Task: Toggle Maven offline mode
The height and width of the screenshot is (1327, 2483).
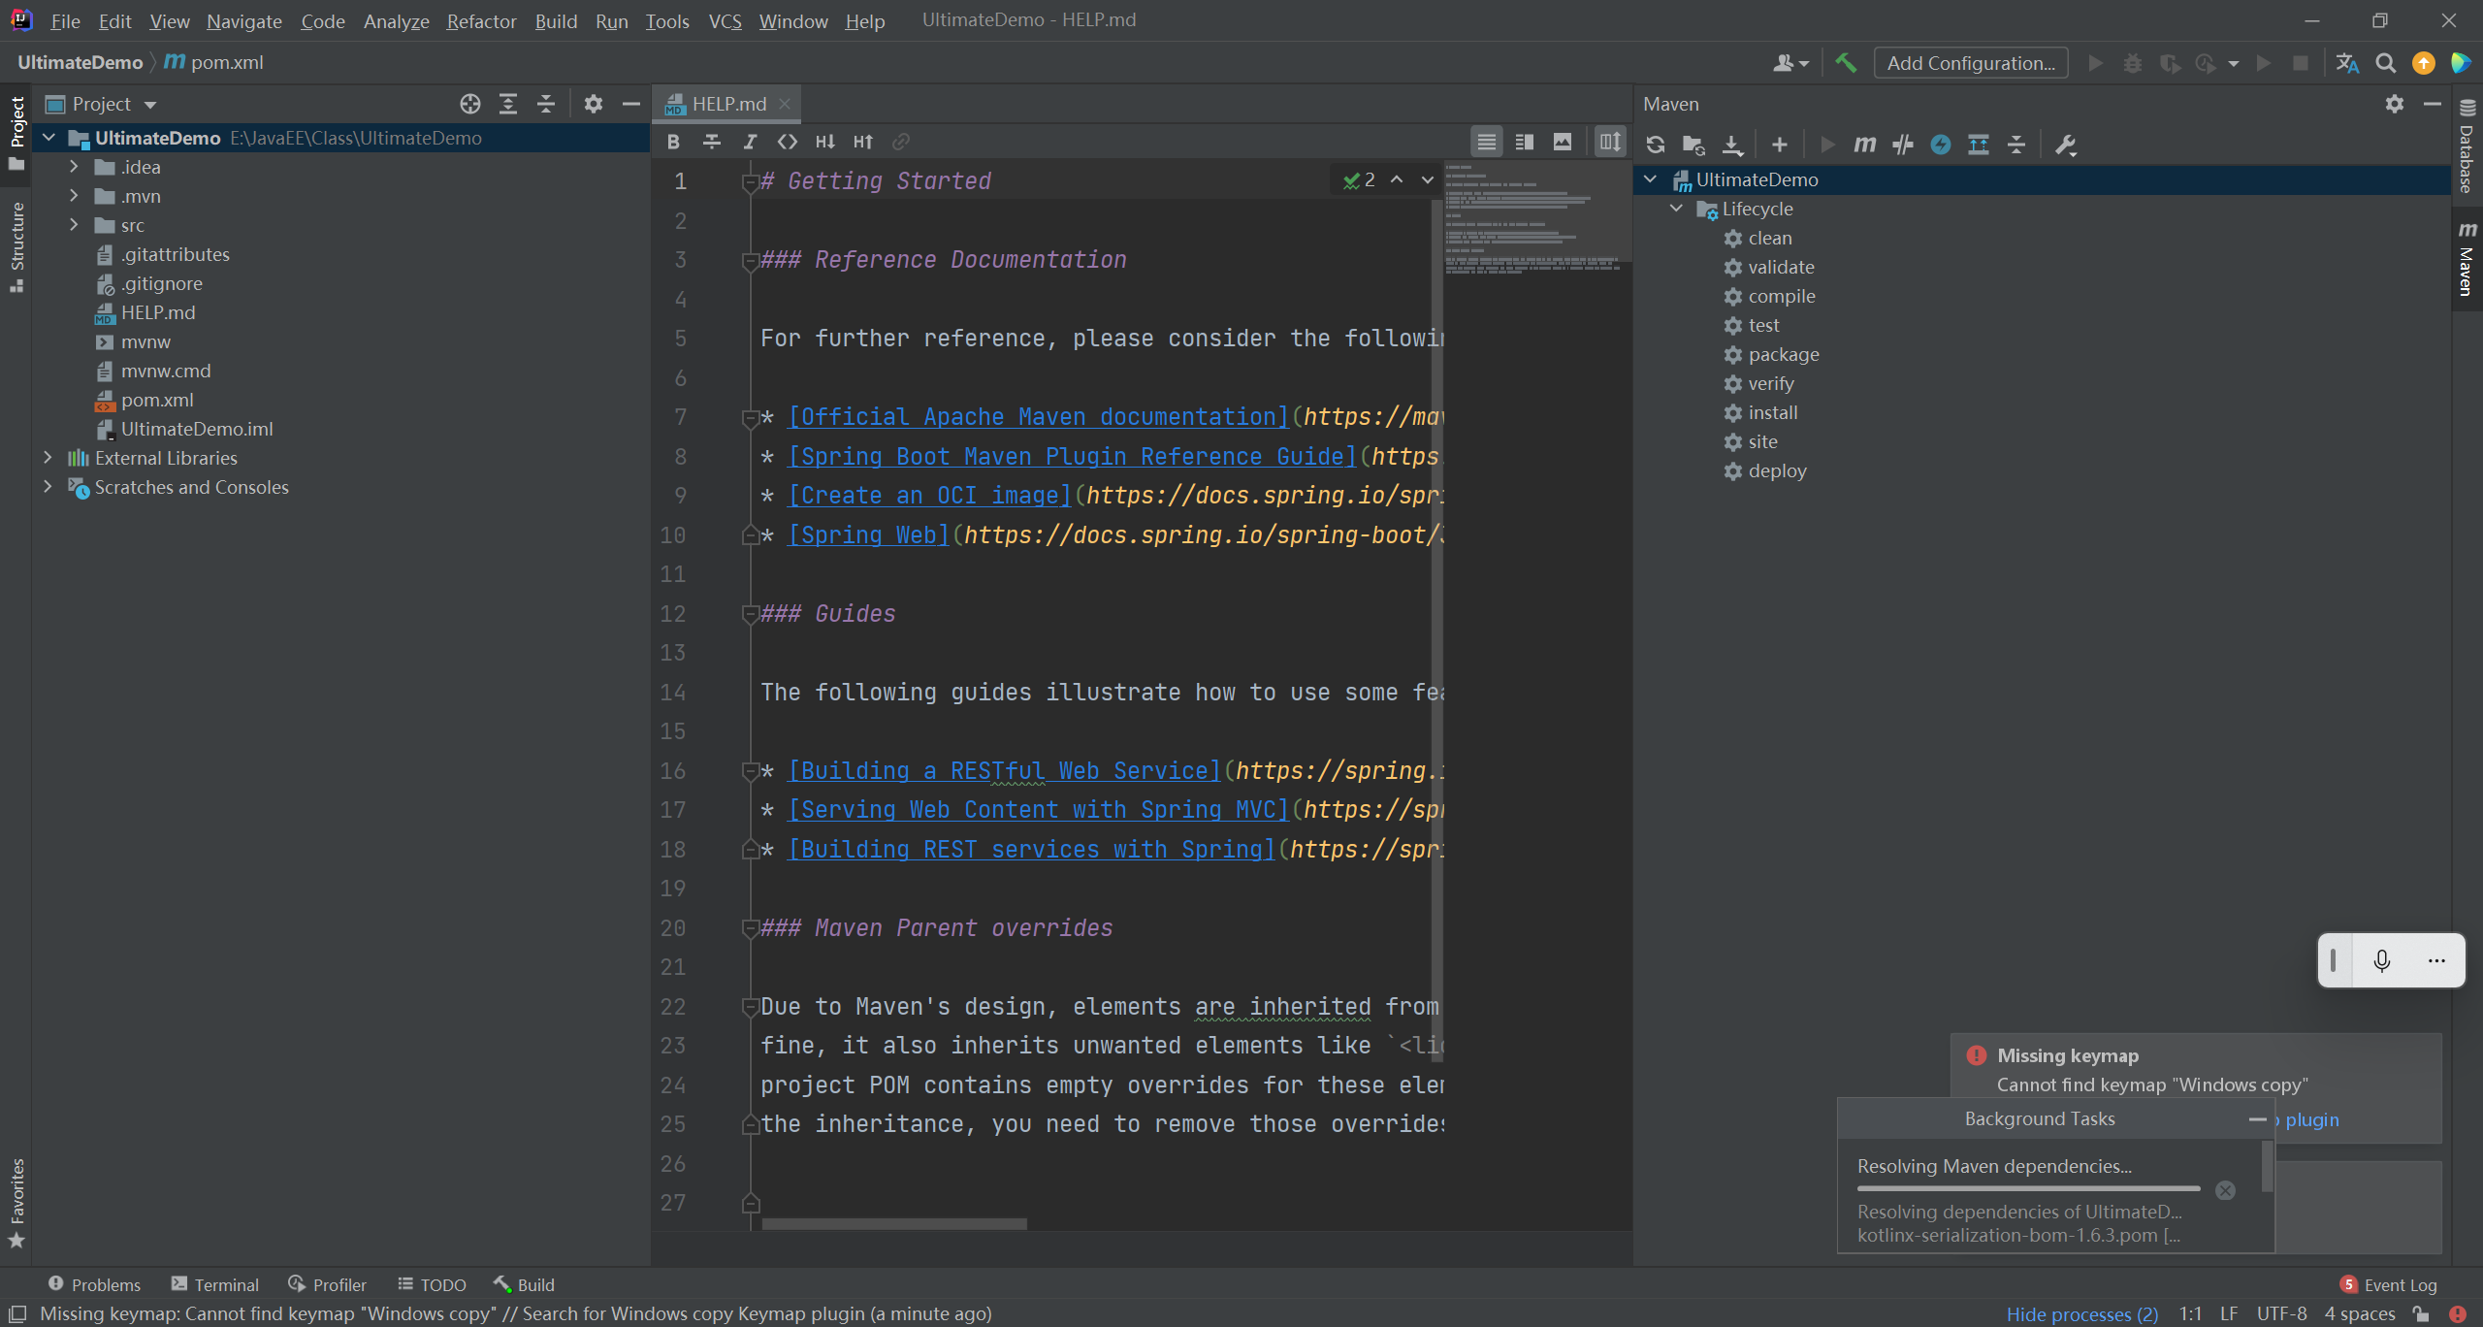Action: tap(1903, 145)
